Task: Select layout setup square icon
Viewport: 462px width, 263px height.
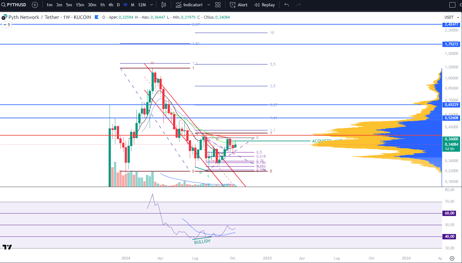Action: point(452,5)
